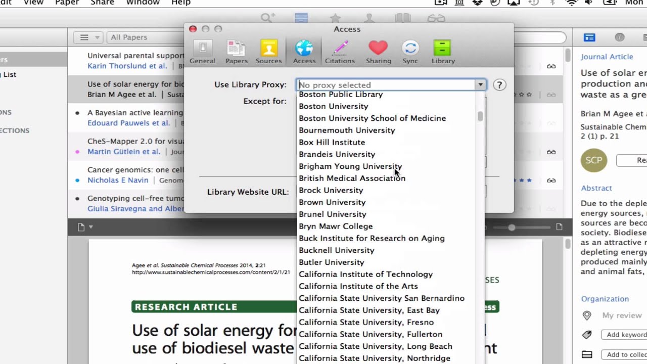Open the dropdown arrow beside PDF page icon
Screen dimensions: 647x364
pyautogui.click(x=91, y=227)
